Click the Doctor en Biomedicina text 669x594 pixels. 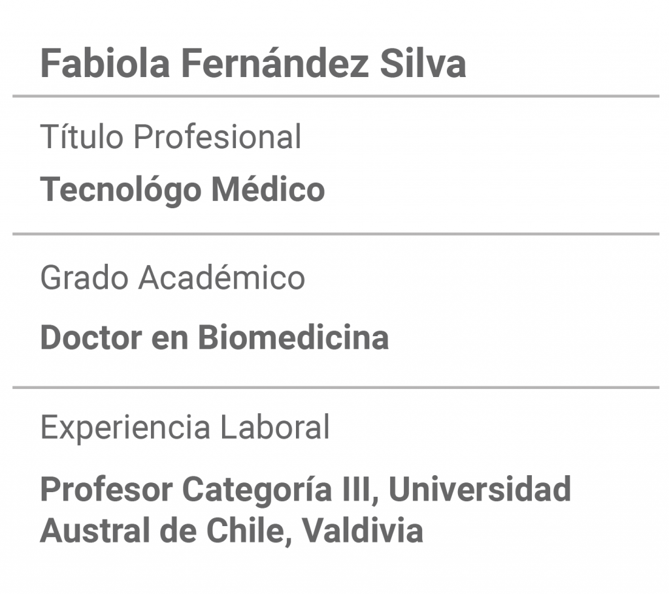[x=214, y=337]
